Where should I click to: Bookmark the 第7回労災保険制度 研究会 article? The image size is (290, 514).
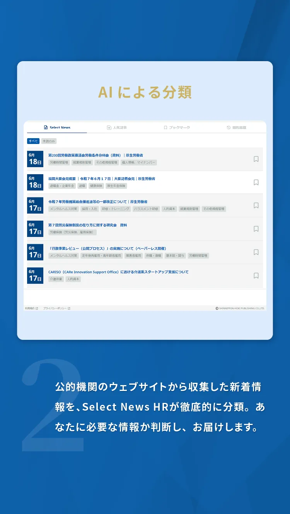(x=256, y=229)
